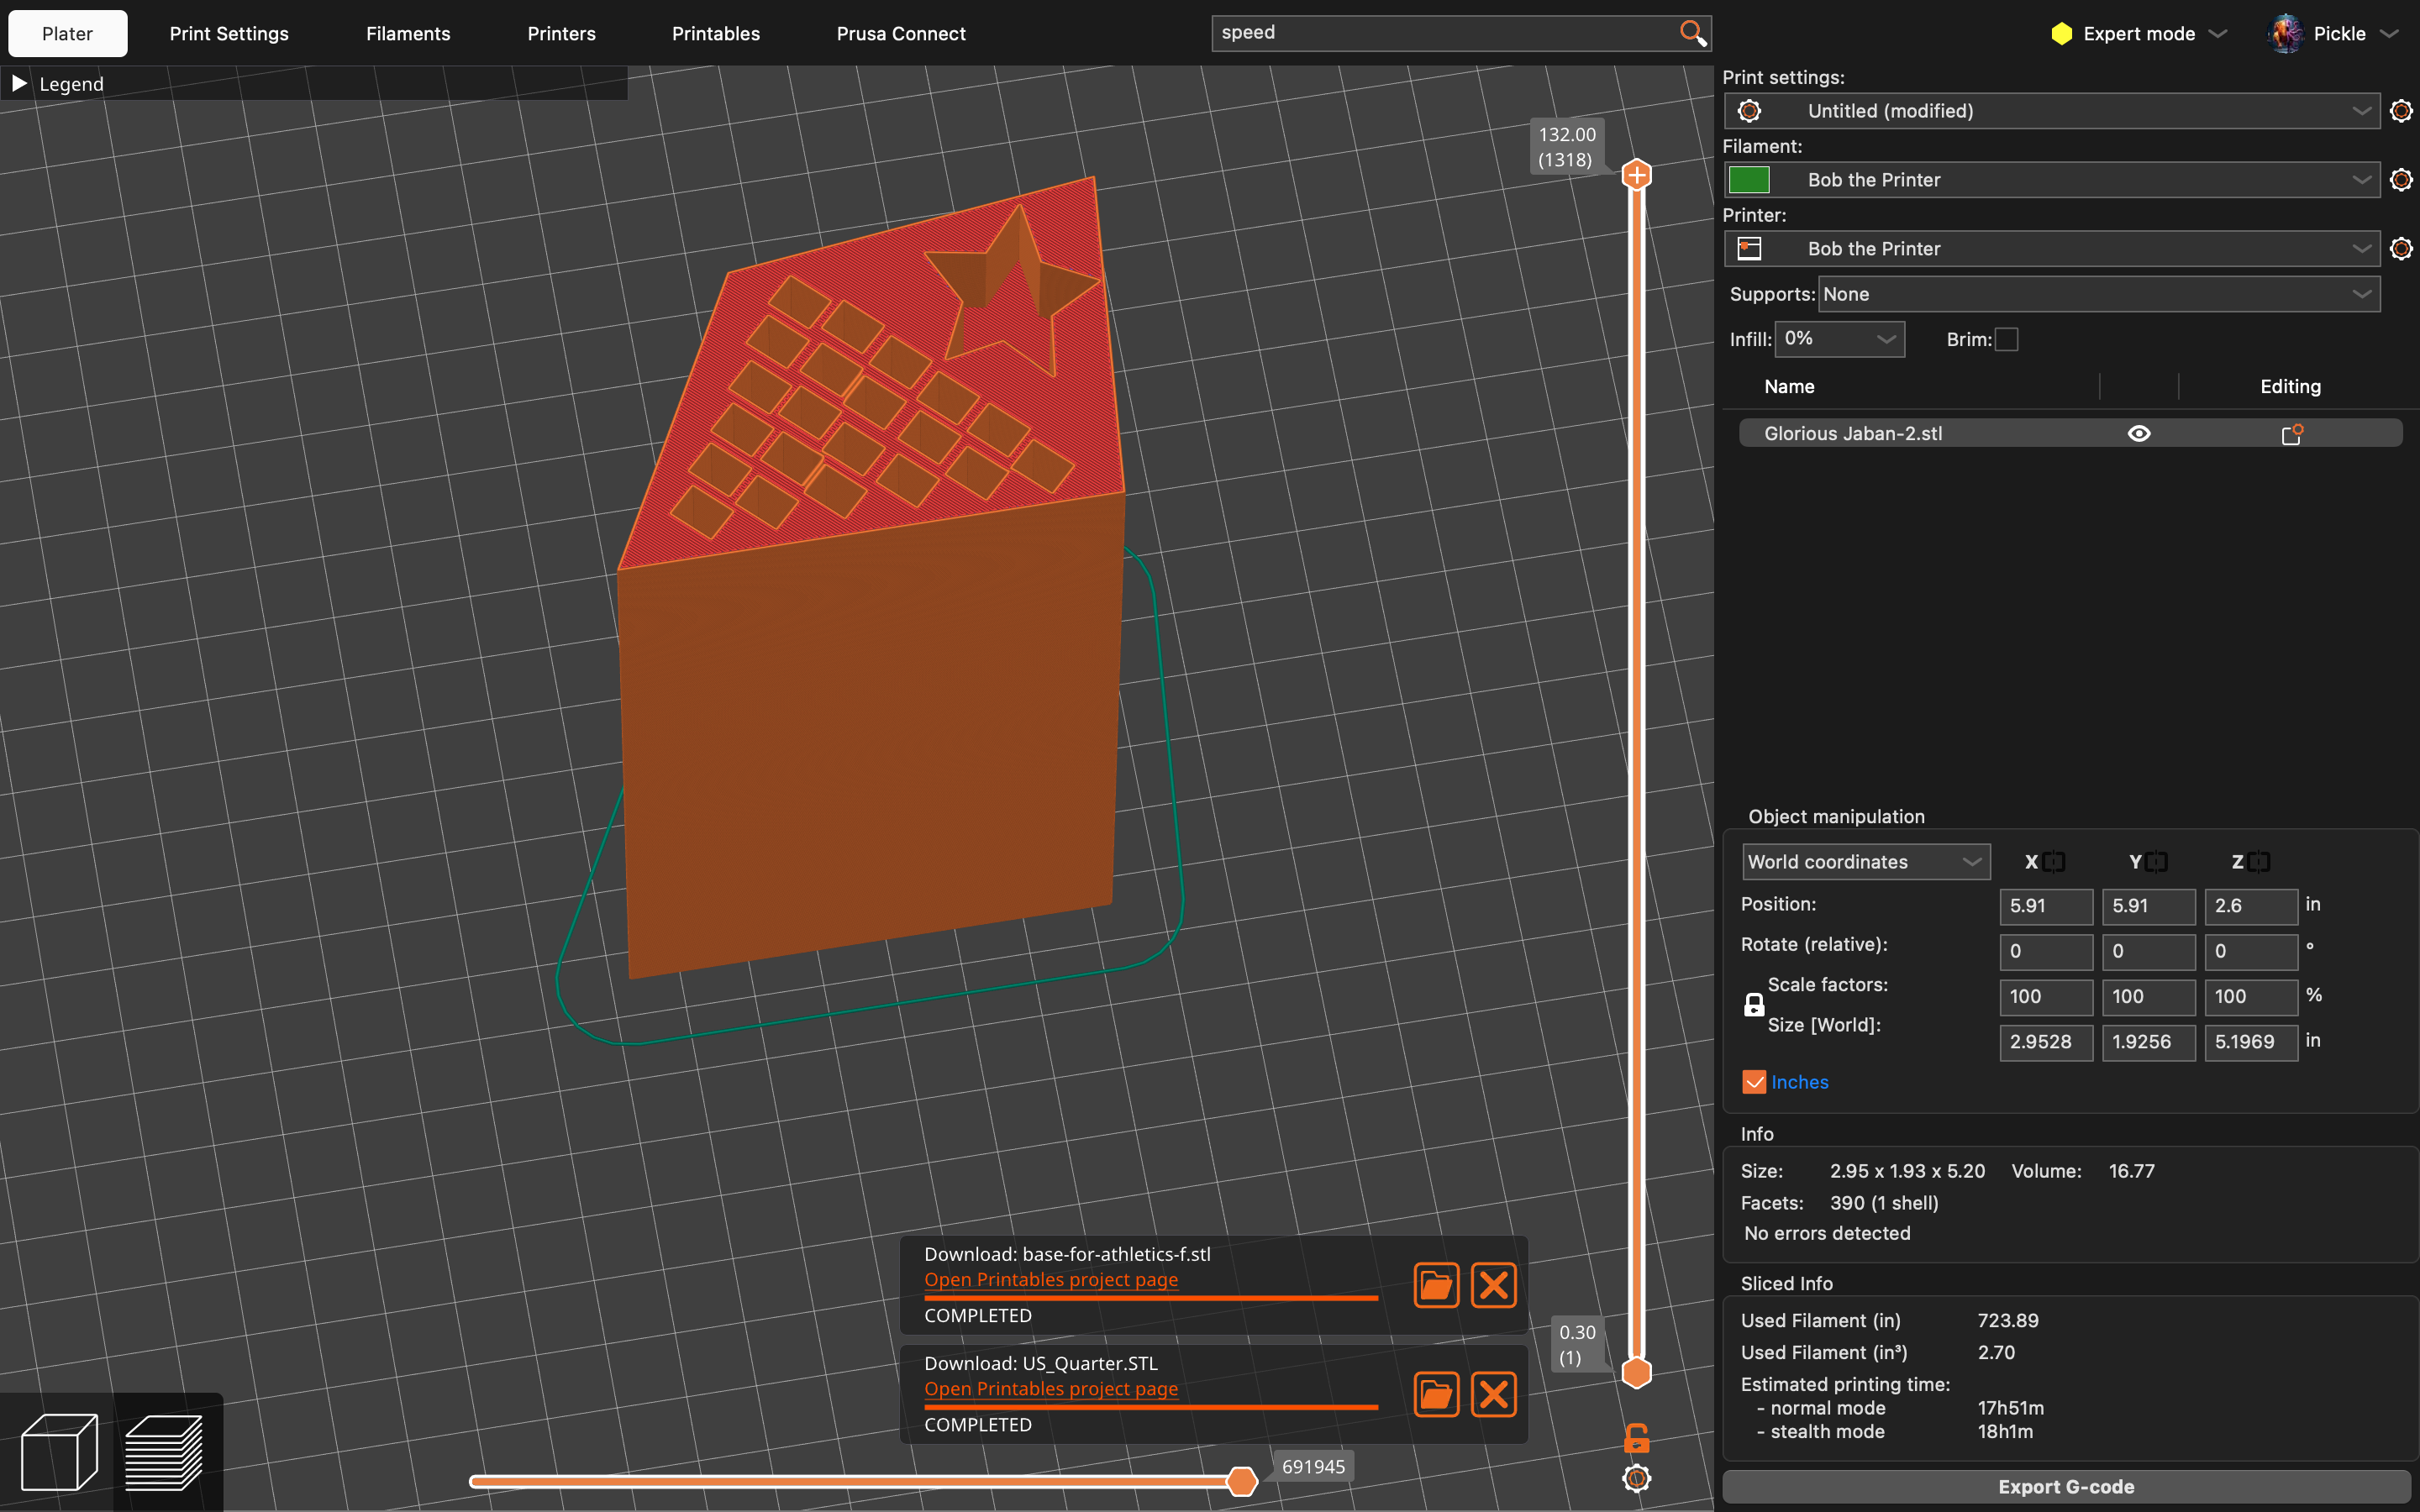Click the green filament color swatch

click(1749, 180)
